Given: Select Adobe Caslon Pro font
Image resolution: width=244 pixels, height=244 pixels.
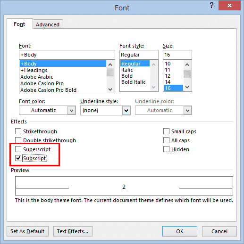Looking at the screenshot, I should click(63, 83).
